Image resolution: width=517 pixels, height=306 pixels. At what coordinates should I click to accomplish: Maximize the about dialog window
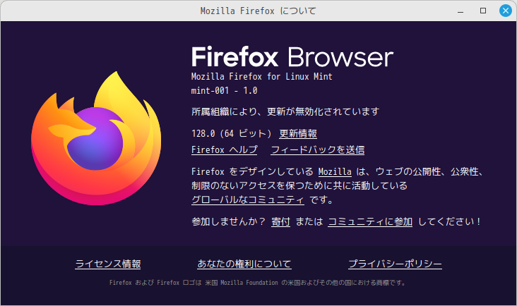pyautogui.click(x=483, y=11)
